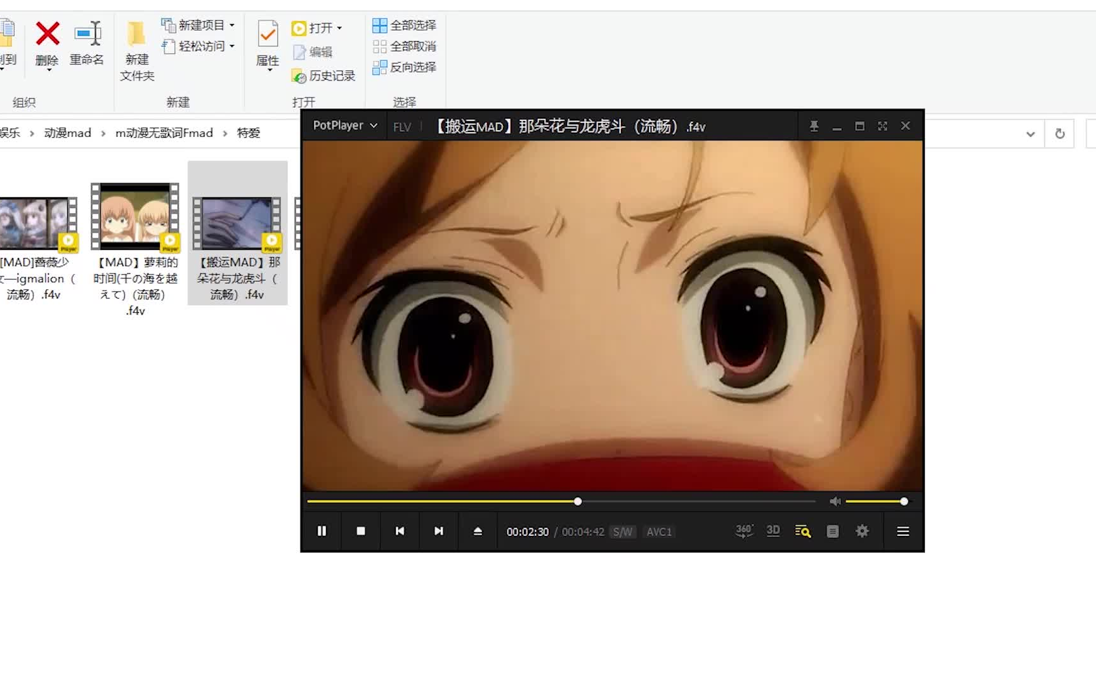The image size is (1096, 685).
Task: Open the playlist search icon
Action: click(x=803, y=532)
